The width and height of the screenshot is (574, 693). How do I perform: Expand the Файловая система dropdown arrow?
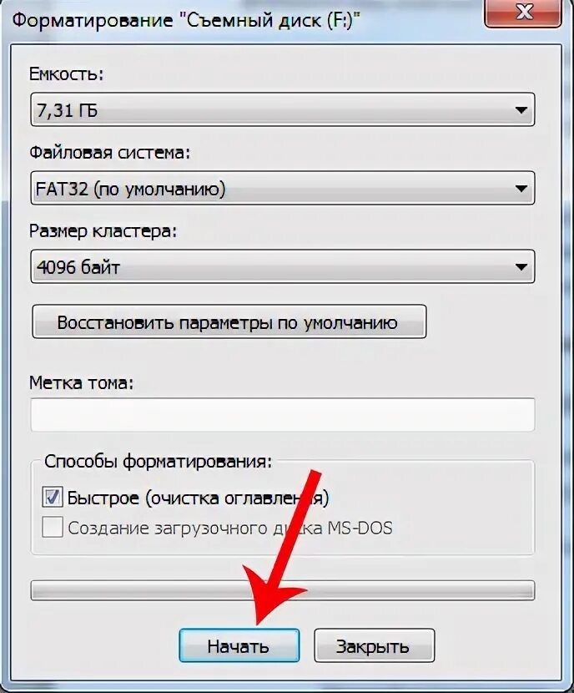[521, 188]
